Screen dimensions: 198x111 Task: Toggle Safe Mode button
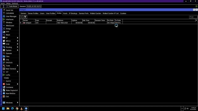pos(13,6)
